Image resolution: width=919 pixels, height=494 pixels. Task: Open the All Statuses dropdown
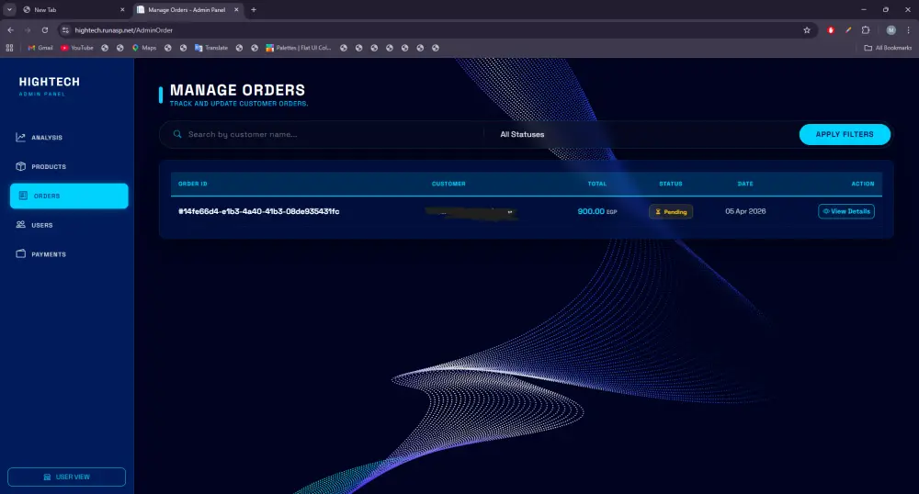pyautogui.click(x=522, y=135)
